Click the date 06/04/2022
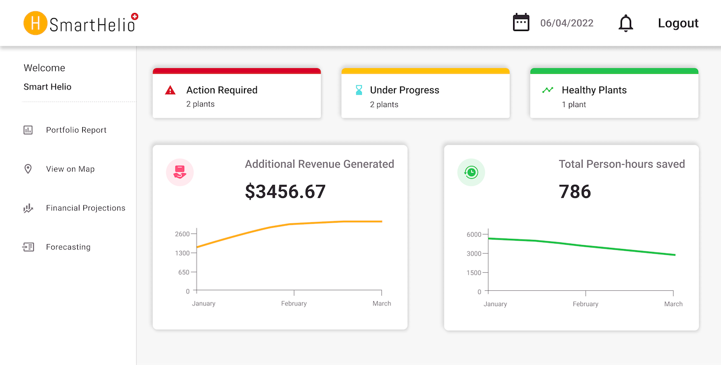The image size is (721, 365). 567,23
